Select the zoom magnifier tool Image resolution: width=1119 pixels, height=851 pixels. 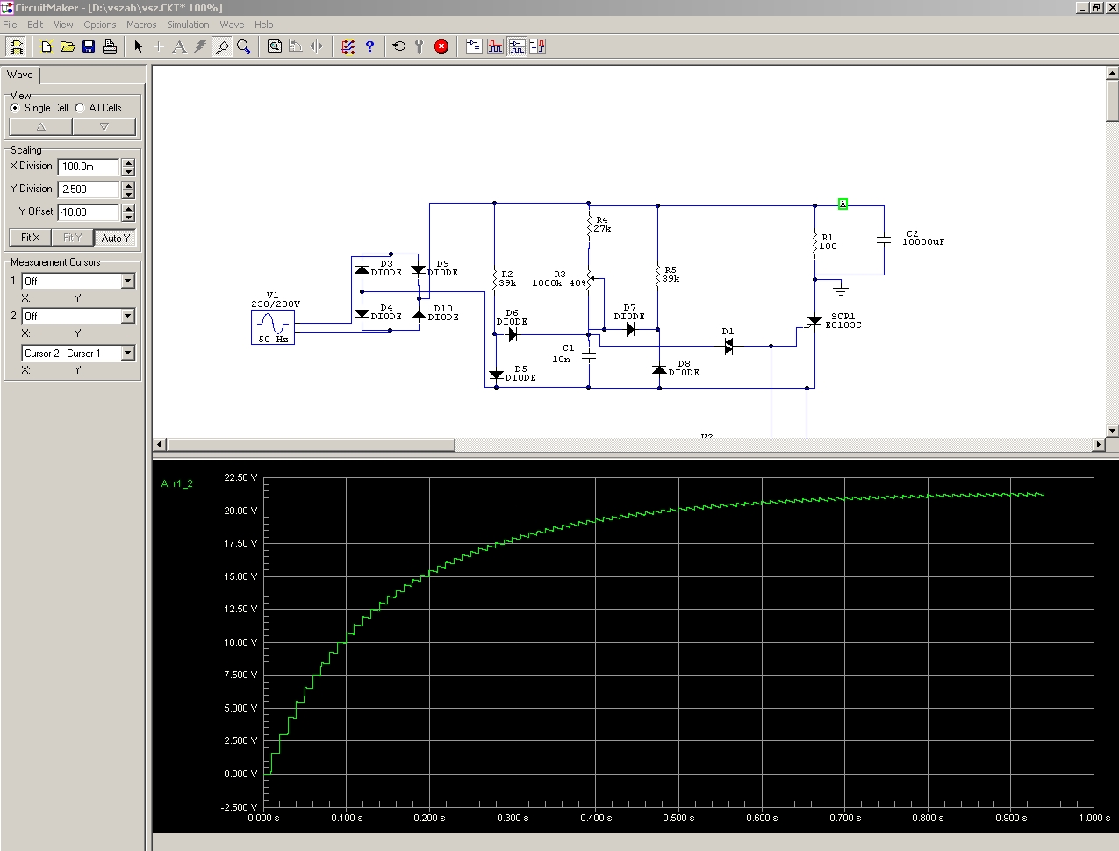[x=243, y=46]
